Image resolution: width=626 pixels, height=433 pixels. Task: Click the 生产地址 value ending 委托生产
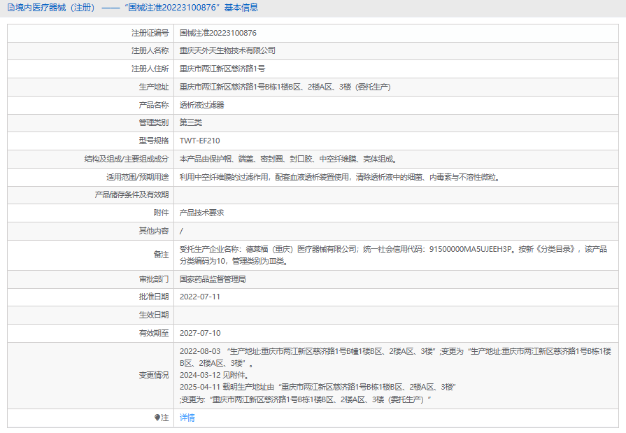285,87
